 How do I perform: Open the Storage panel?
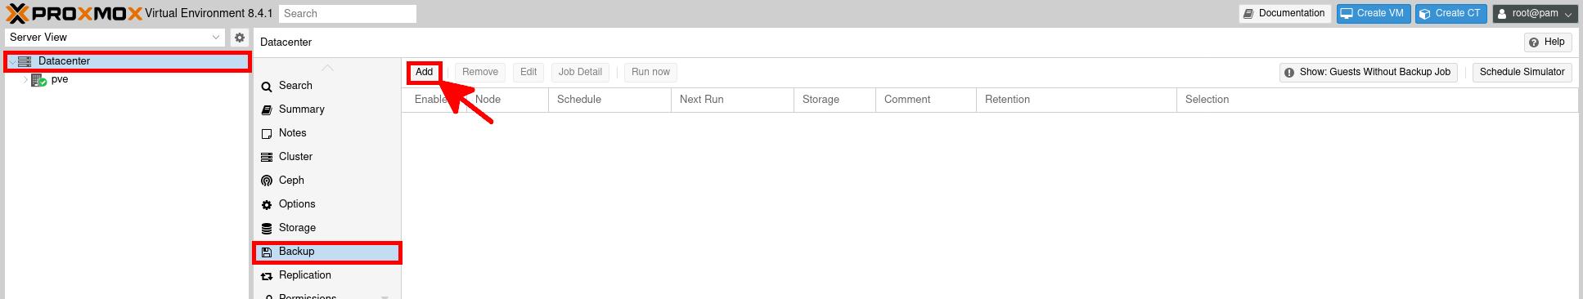[297, 228]
